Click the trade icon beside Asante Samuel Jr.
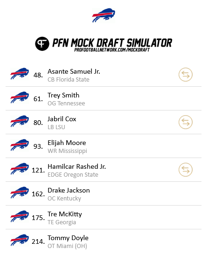The height and width of the screenshot is (262, 215). 186,75
